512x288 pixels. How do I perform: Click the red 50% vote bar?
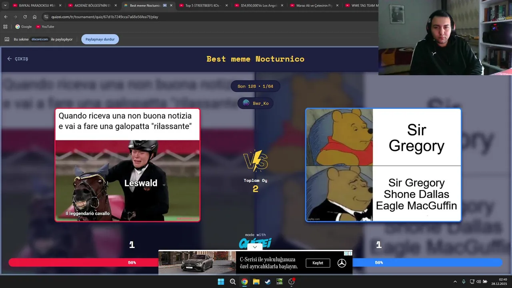[84, 262]
